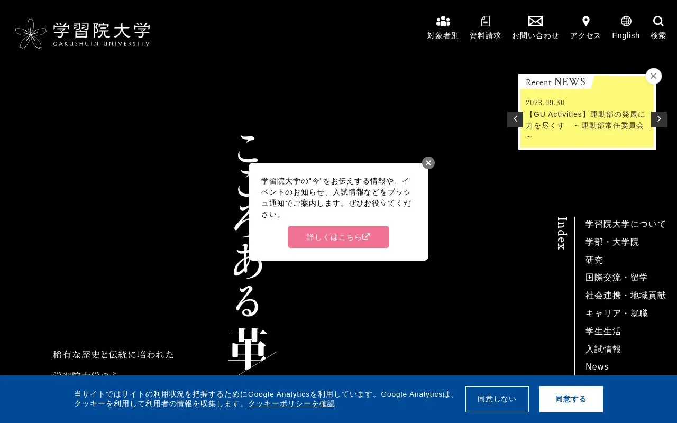Click the vertical Index label
The height and width of the screenshot is (423, 677).
pos(562,233)
